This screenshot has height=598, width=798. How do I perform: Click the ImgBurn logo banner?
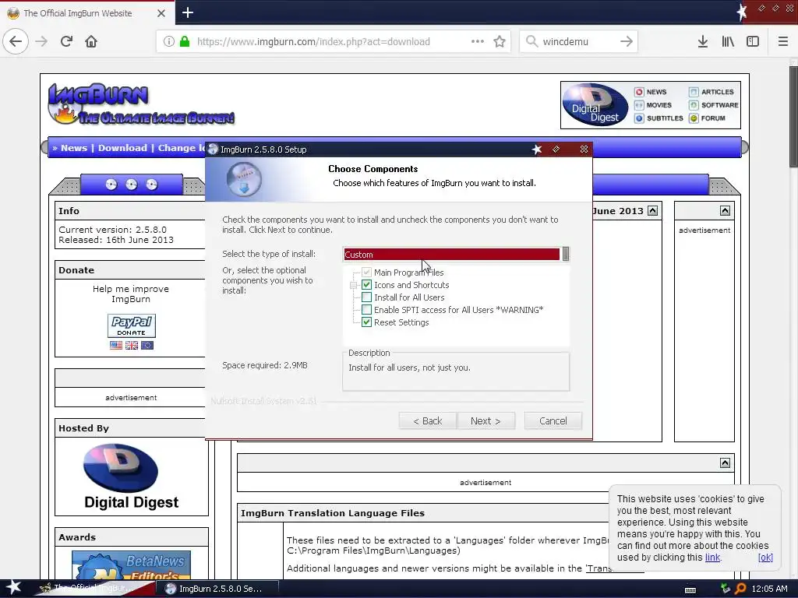[x=141, y=104]
